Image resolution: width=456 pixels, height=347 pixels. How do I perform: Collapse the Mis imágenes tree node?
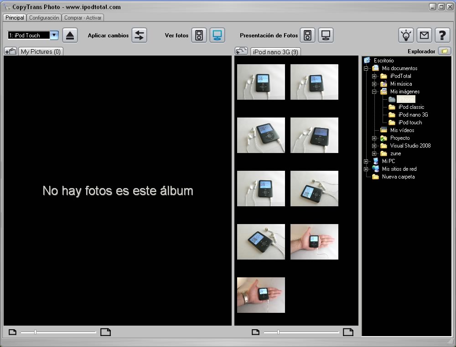(374, 92)
